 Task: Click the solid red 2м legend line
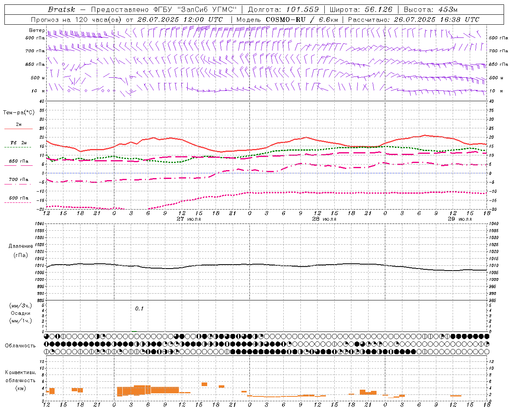(19, 129)
